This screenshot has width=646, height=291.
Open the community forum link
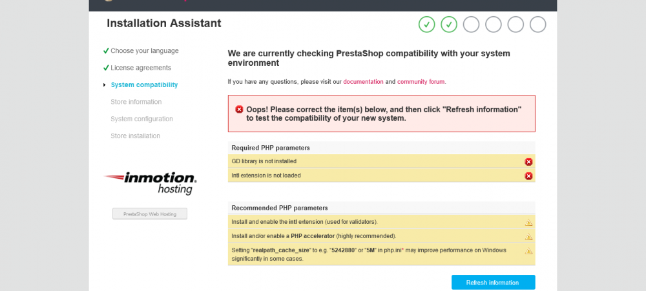pos(421,82)
